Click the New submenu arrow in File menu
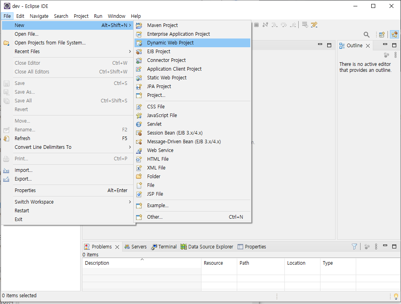The width and height of the screenshot is (401, 304). pos(130,25)
